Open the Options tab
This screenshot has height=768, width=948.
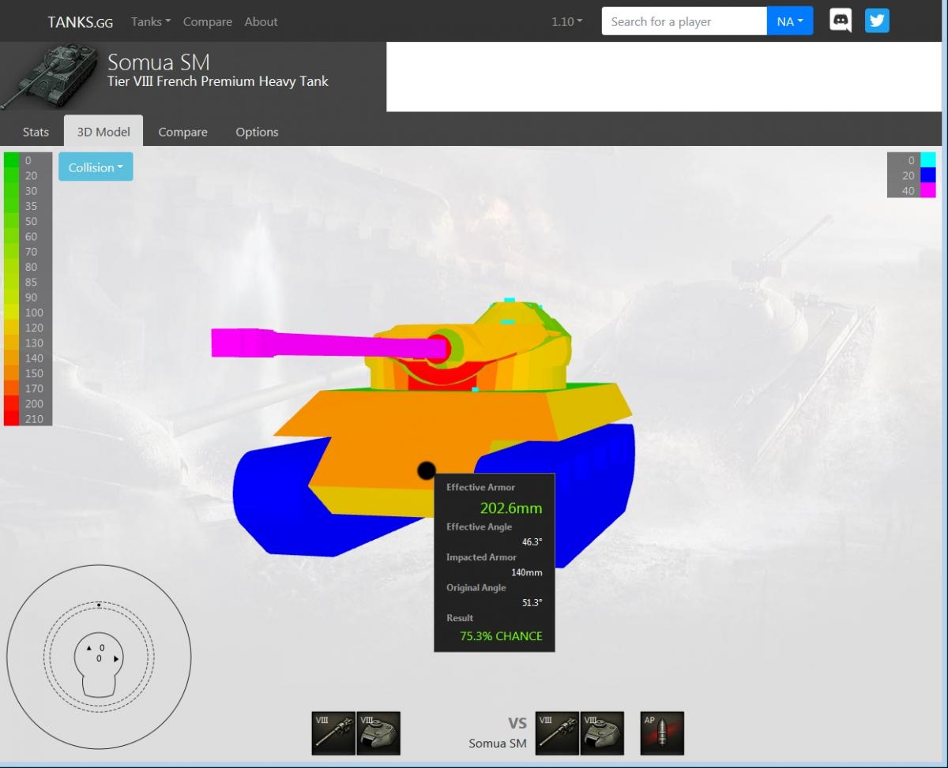coord(257,132)
